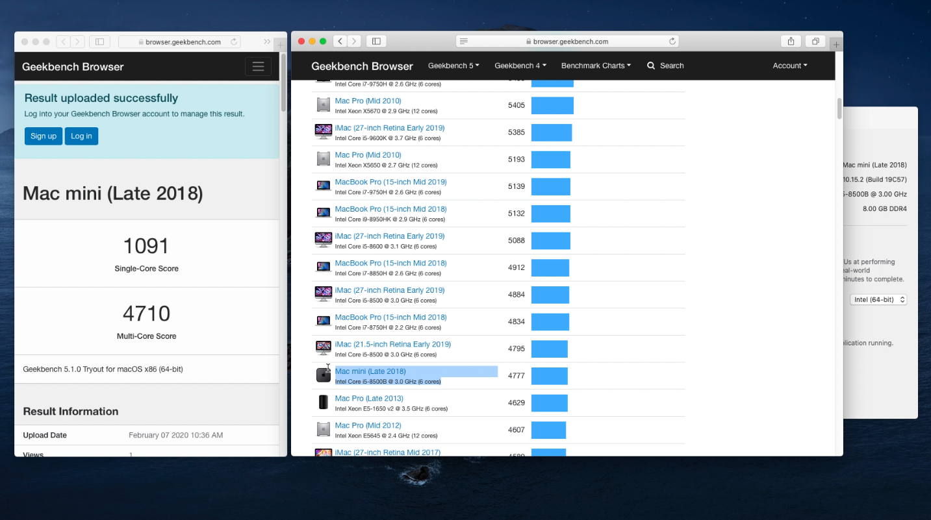Open iMac (21.5-inch Retina Early 2019) link
The width and height of the screenshot is (931, 520).
coord(393,344)
